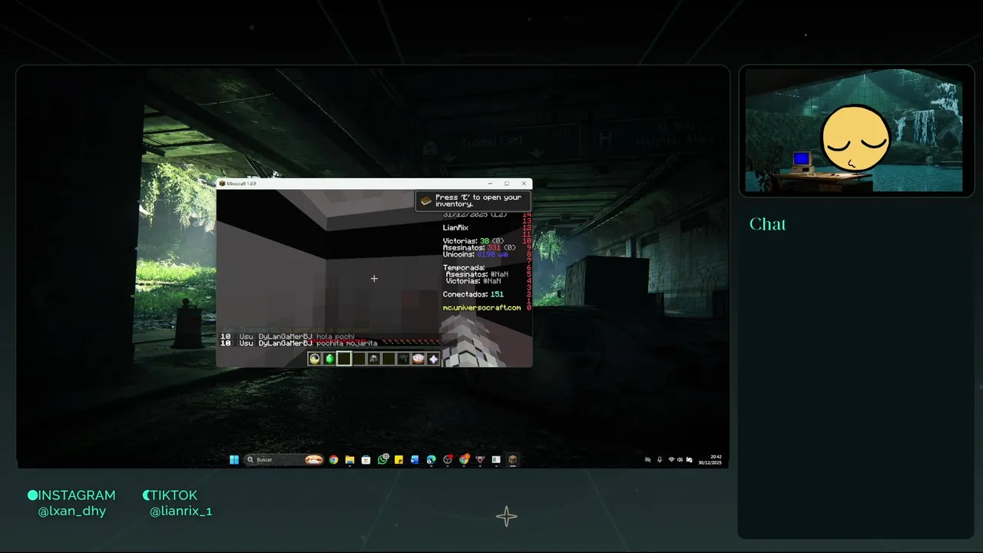Open Microsoft Edge from the taskbar
983x553 pixels.
click(x=431, y=459)
